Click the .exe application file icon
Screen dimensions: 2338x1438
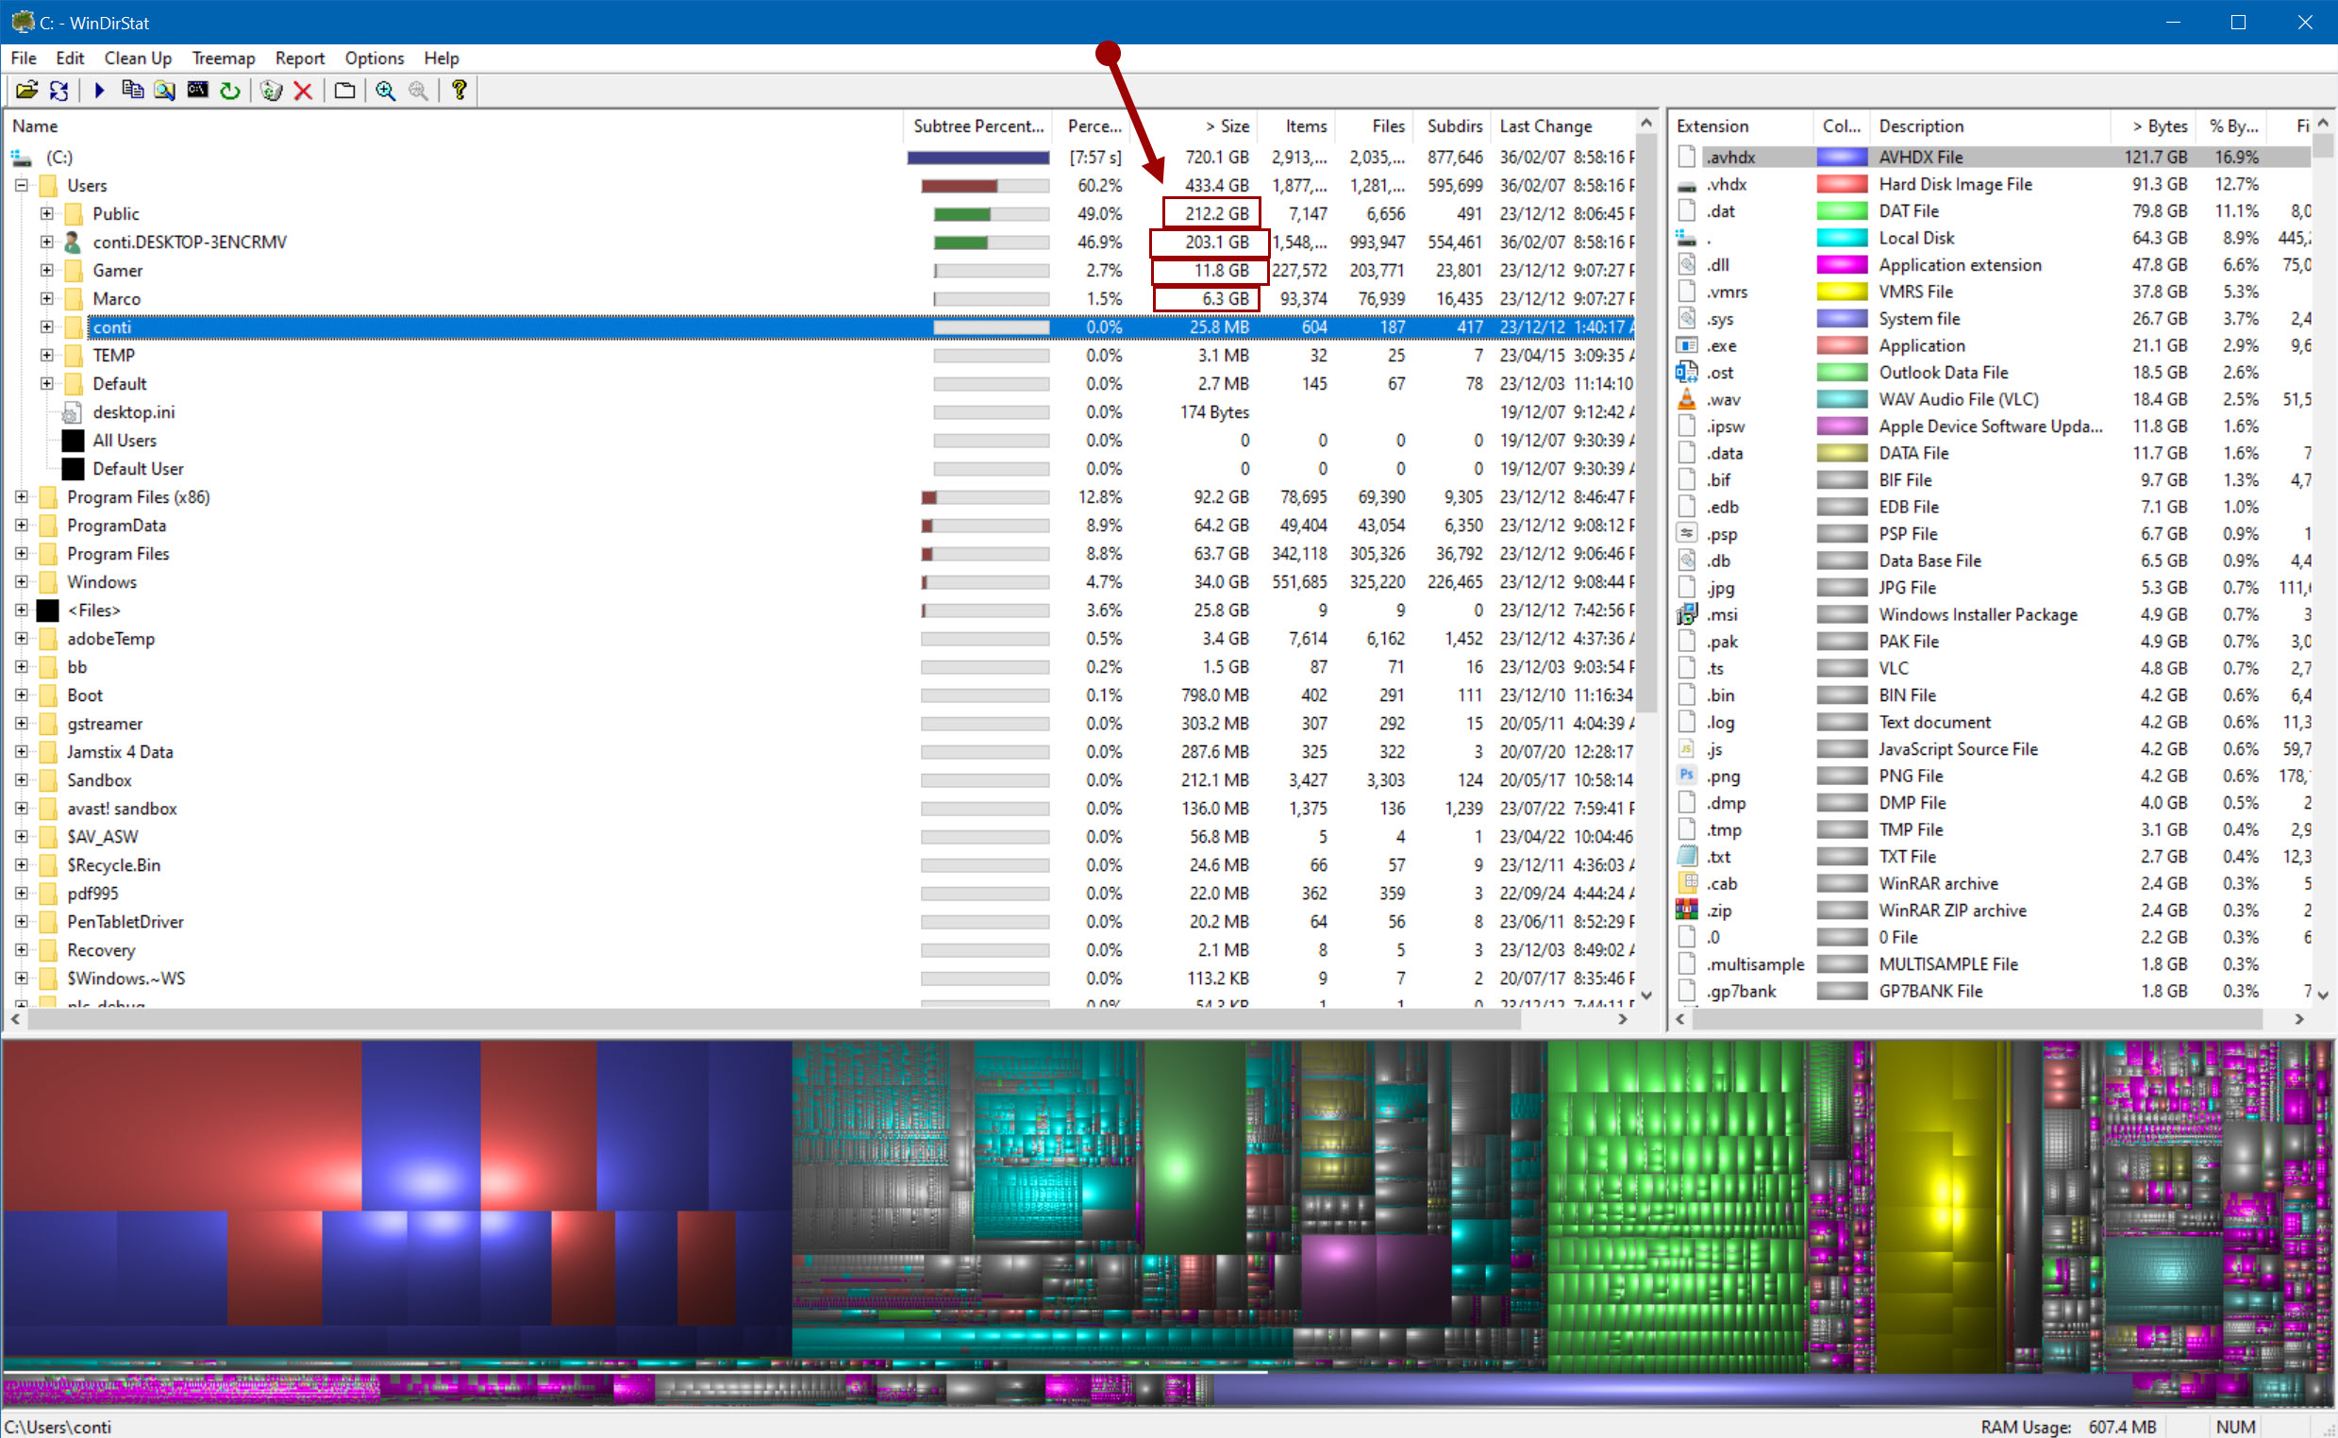pyautogui.click(x=1687, y=345)
